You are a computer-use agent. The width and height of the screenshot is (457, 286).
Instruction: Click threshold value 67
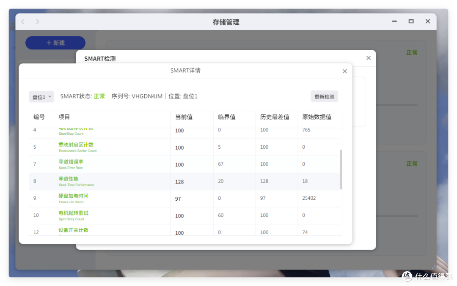pyautogui.click(x=220, y=164)
